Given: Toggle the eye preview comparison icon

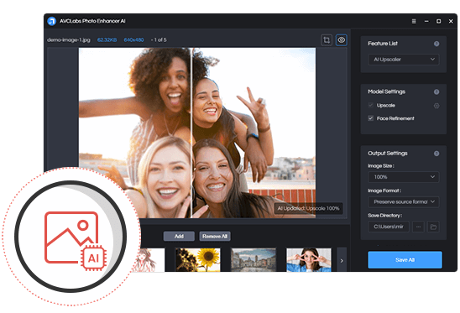Looking at the screenshot, I should (341, 40).
